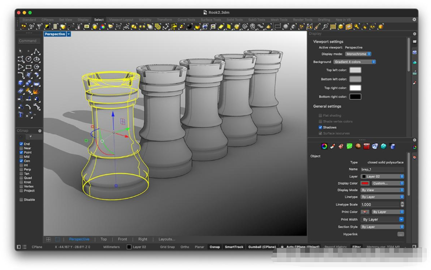Image resolution: width=431 pixels, height=270 pixels.
Task: Open object color wheel properties icon
Action: point(324,146)
